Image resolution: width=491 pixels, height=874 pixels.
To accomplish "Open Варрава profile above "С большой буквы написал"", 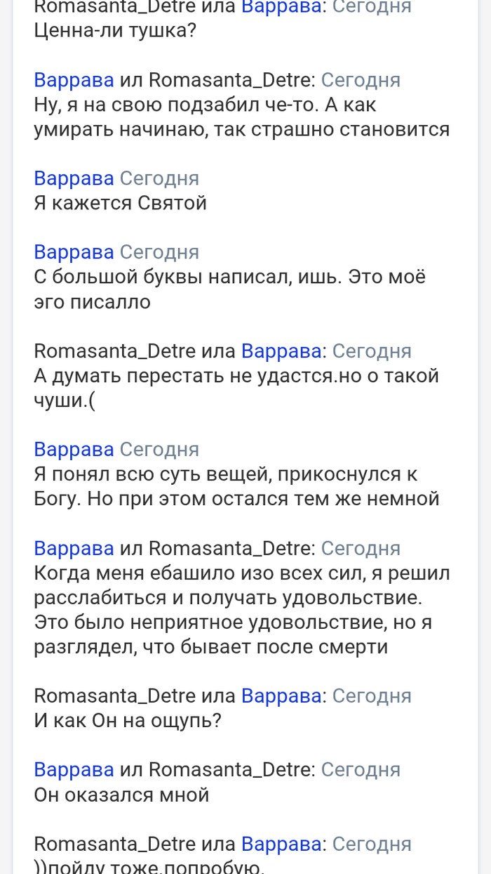I will [74, 252].
